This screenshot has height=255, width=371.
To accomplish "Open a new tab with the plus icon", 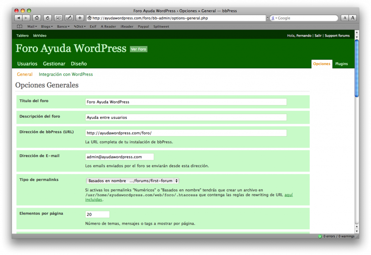I will [x=79, y=17].
